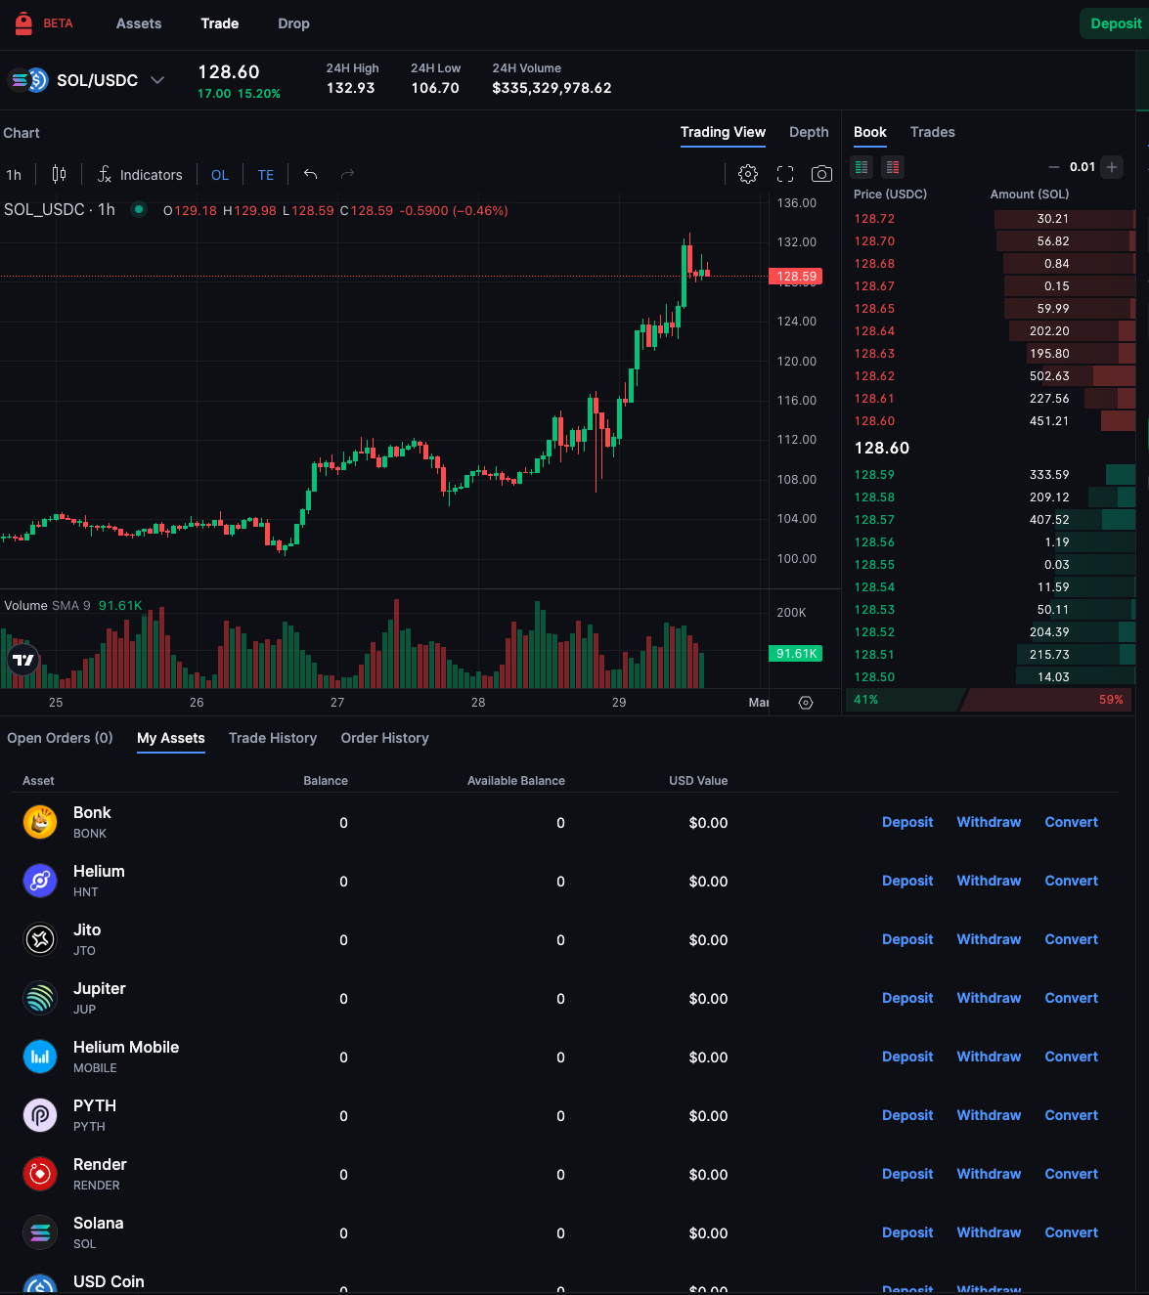Expand the SOL/USDC market selector
This screenshot has width=1149, height=1295.
[157, 80]
